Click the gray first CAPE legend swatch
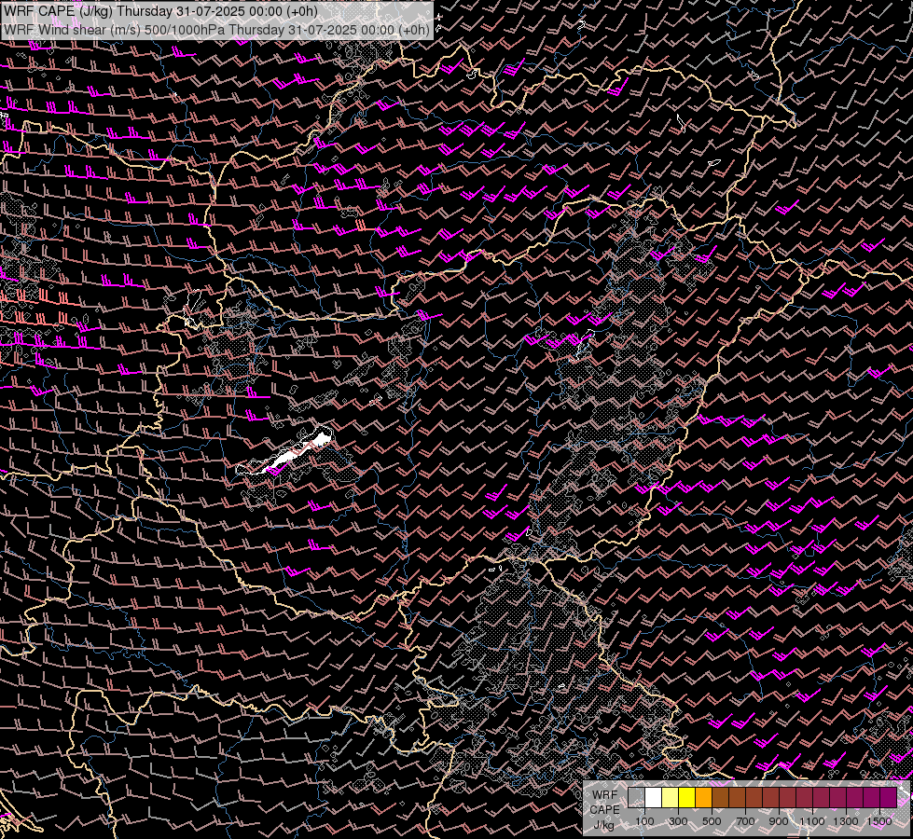This screenshot has height=839, width=913. (636, 798)
